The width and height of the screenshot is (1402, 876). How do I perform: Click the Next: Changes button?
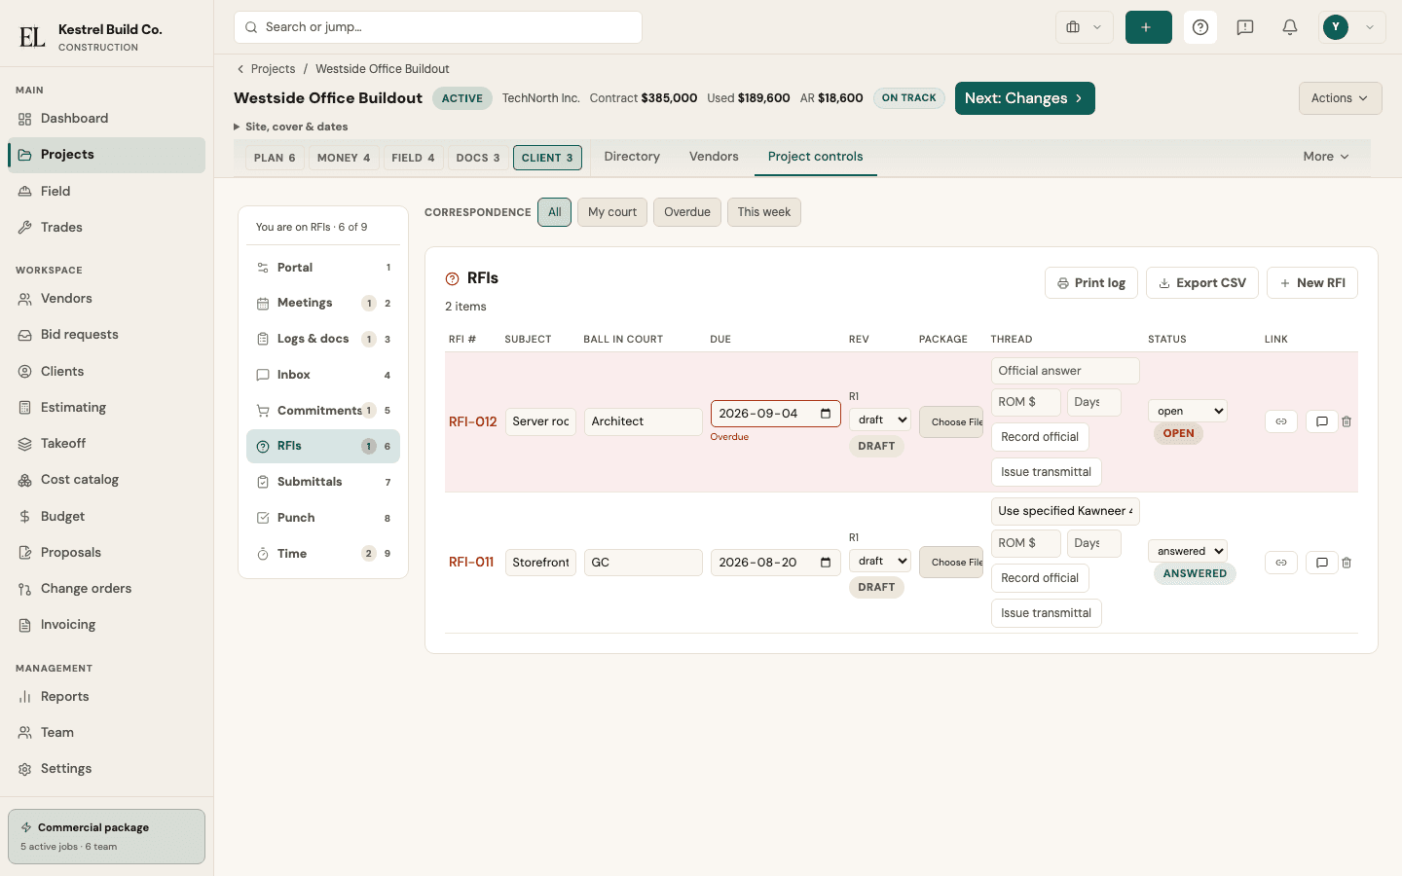pyautogui.click(x=1025, y=98)
